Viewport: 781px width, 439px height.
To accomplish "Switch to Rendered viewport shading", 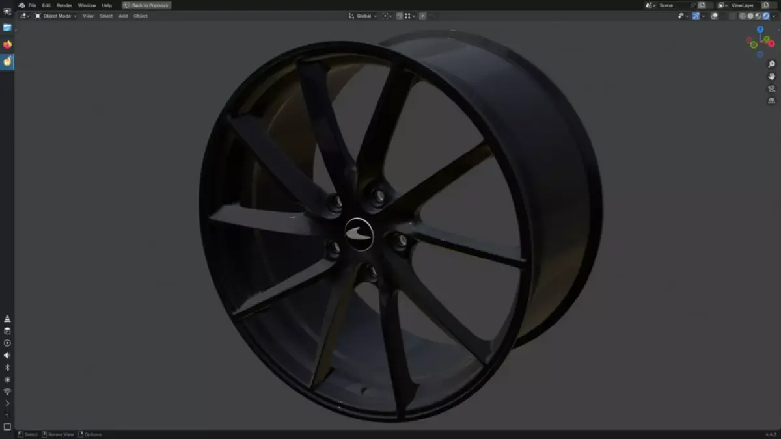I will click(765, 16).
